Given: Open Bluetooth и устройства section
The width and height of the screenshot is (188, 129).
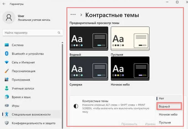Looking at the screenshot, I should [x=32, y=54].
